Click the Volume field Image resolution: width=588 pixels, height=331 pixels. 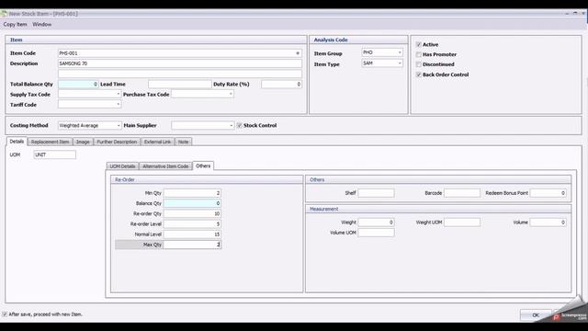click(548, 223)
